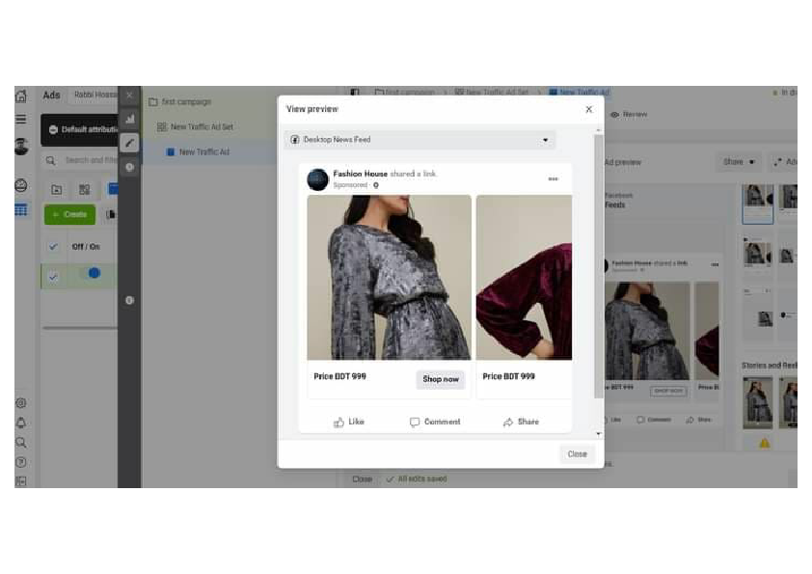Click the maroon sleeve carousel image
This screenshot has width=812, height=574.
coord(524,278)
